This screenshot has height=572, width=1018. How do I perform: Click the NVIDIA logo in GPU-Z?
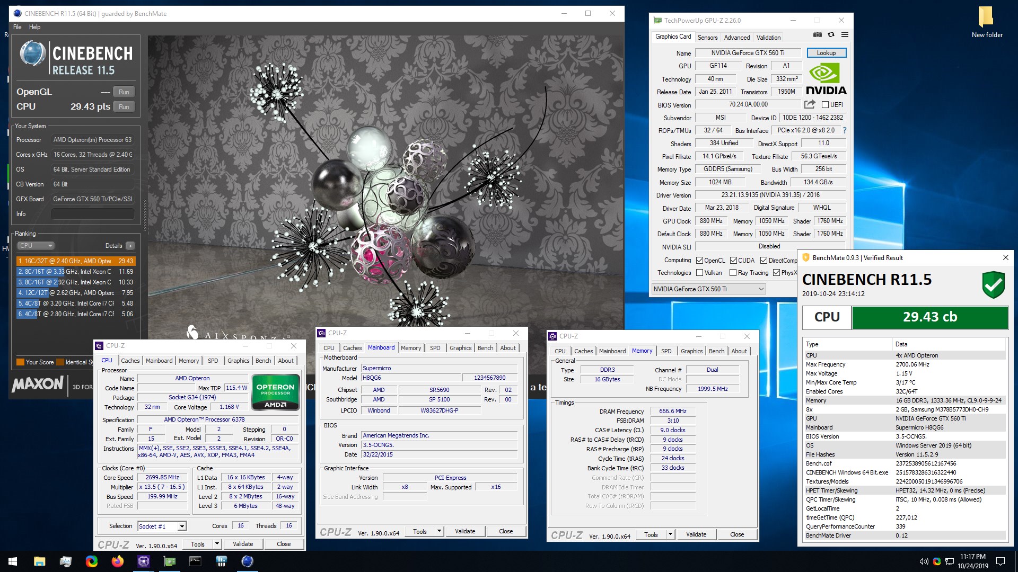point(826,78)
